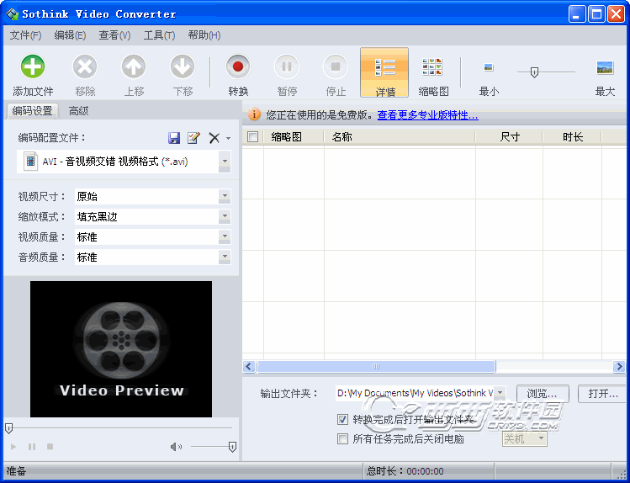630x483 pixels.
Task: Open the View (查看) menu
Action: [114, 35]
